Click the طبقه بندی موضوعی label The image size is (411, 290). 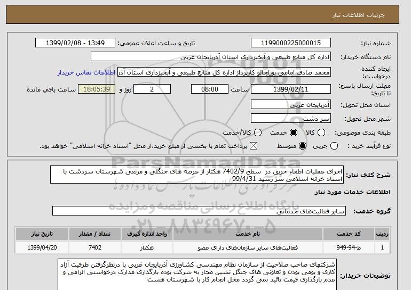tap(362, 132)
